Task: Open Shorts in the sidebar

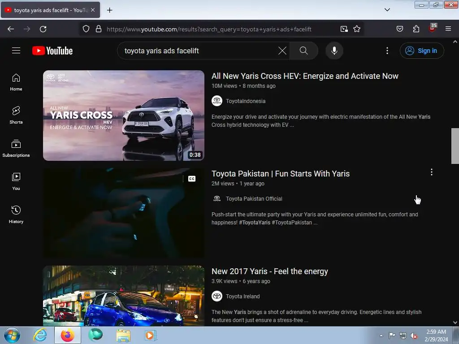Action: point(16,115)
